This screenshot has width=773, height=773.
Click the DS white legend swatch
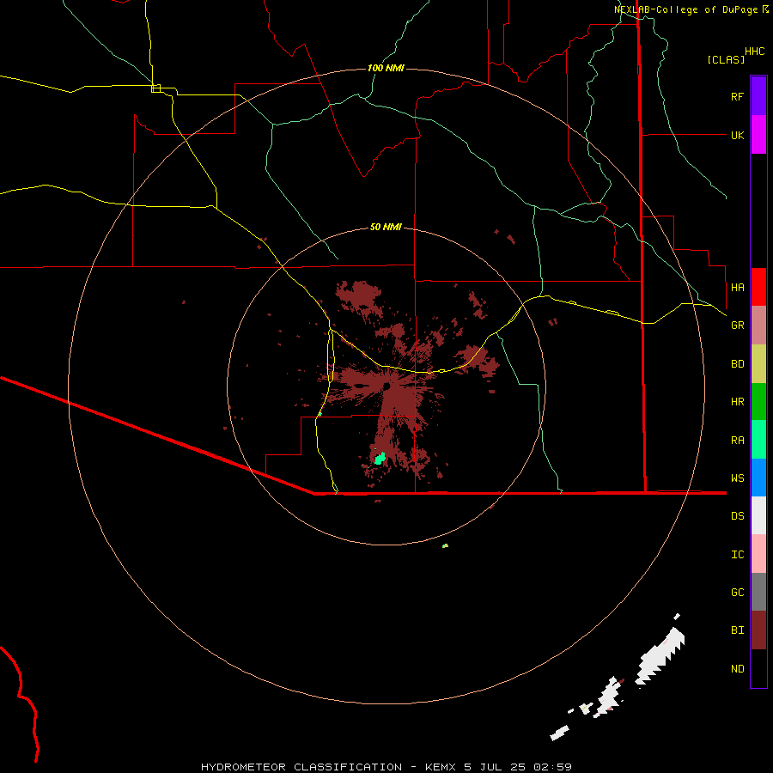[758, 515]
